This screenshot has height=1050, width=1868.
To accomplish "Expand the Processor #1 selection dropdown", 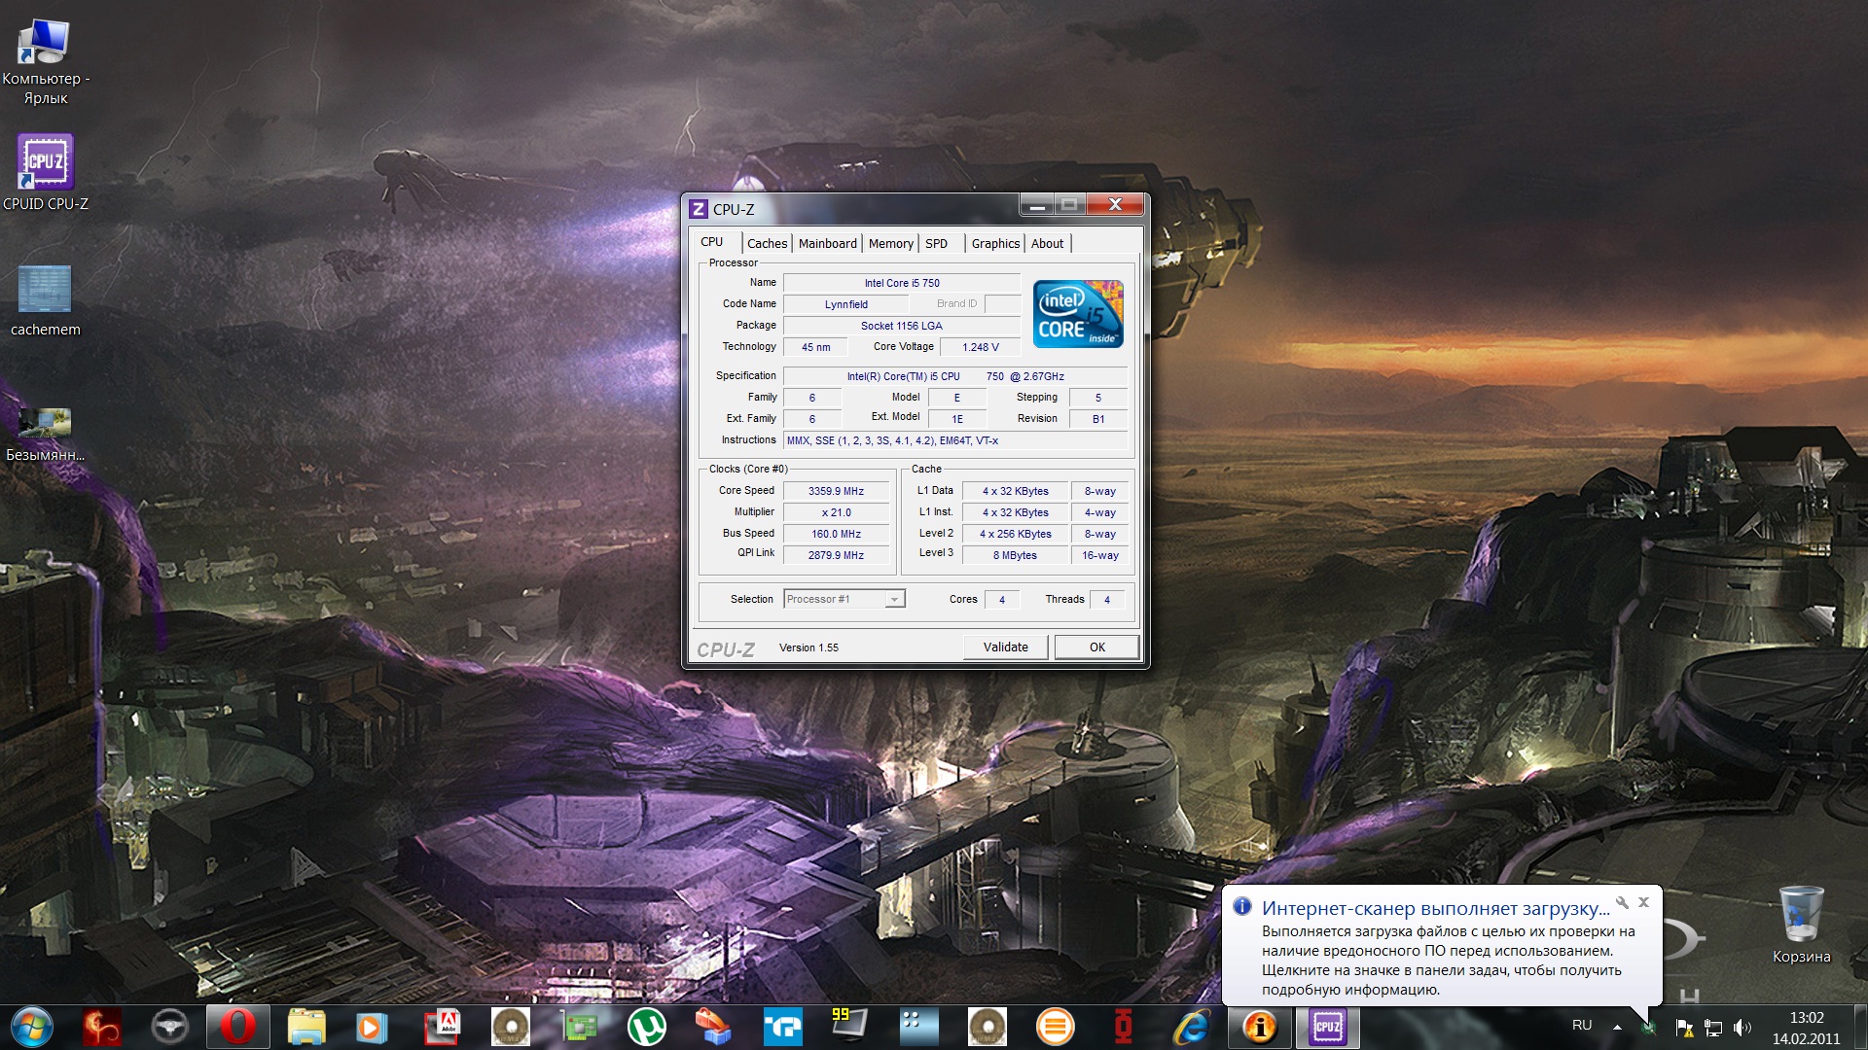I will (x=894, y=599).
